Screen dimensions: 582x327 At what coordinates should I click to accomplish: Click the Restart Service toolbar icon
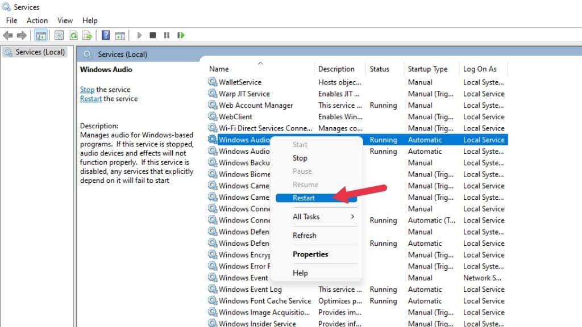[181, 35]
